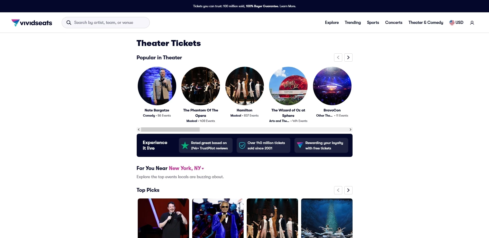Go back in Top Picks carousel
The height and width of the screenshot is (238, 489).
point(338,190)
